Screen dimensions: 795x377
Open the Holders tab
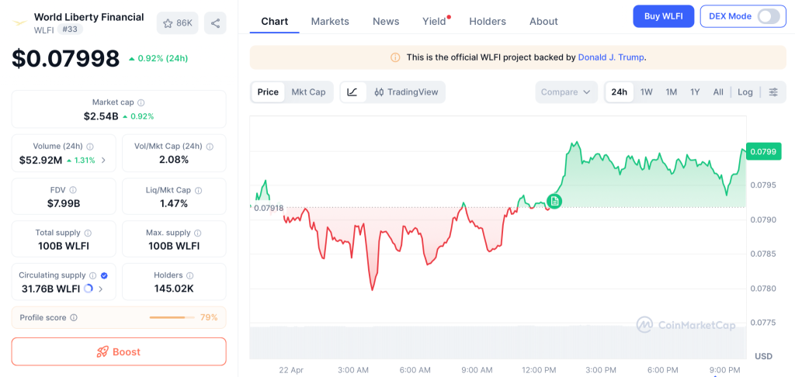pos(488,22)
